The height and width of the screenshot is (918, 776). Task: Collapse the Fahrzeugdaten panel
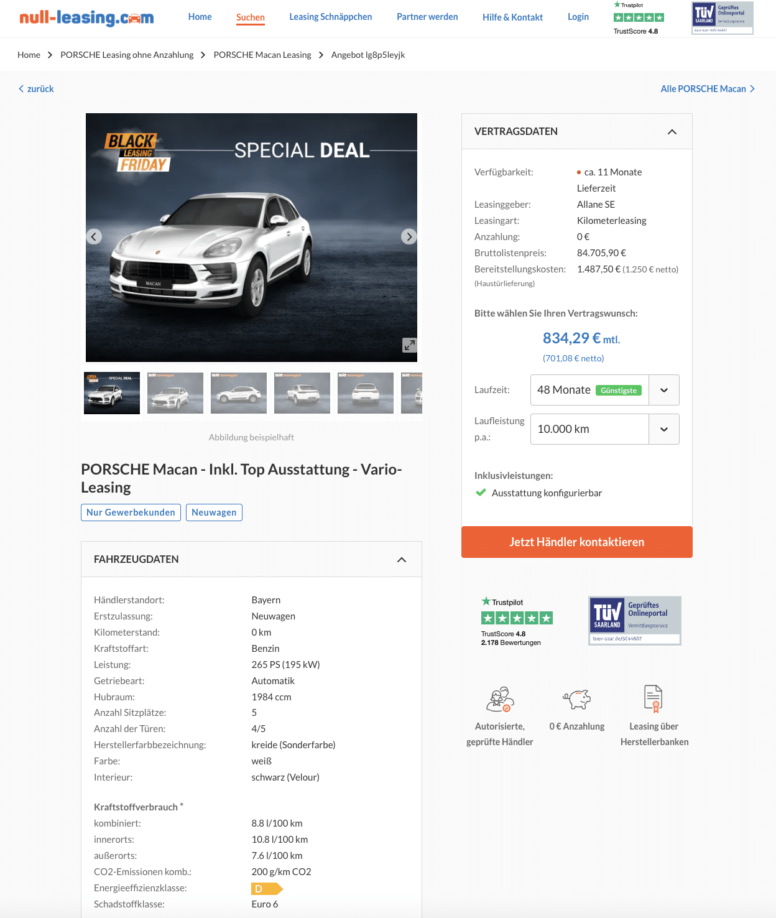(x=402, y=560)
